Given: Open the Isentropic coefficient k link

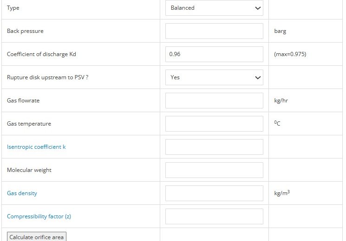Looking at the screenshot, I should tap(36, 147).
